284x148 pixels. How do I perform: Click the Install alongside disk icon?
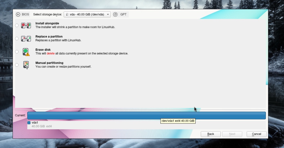[26, 25]
